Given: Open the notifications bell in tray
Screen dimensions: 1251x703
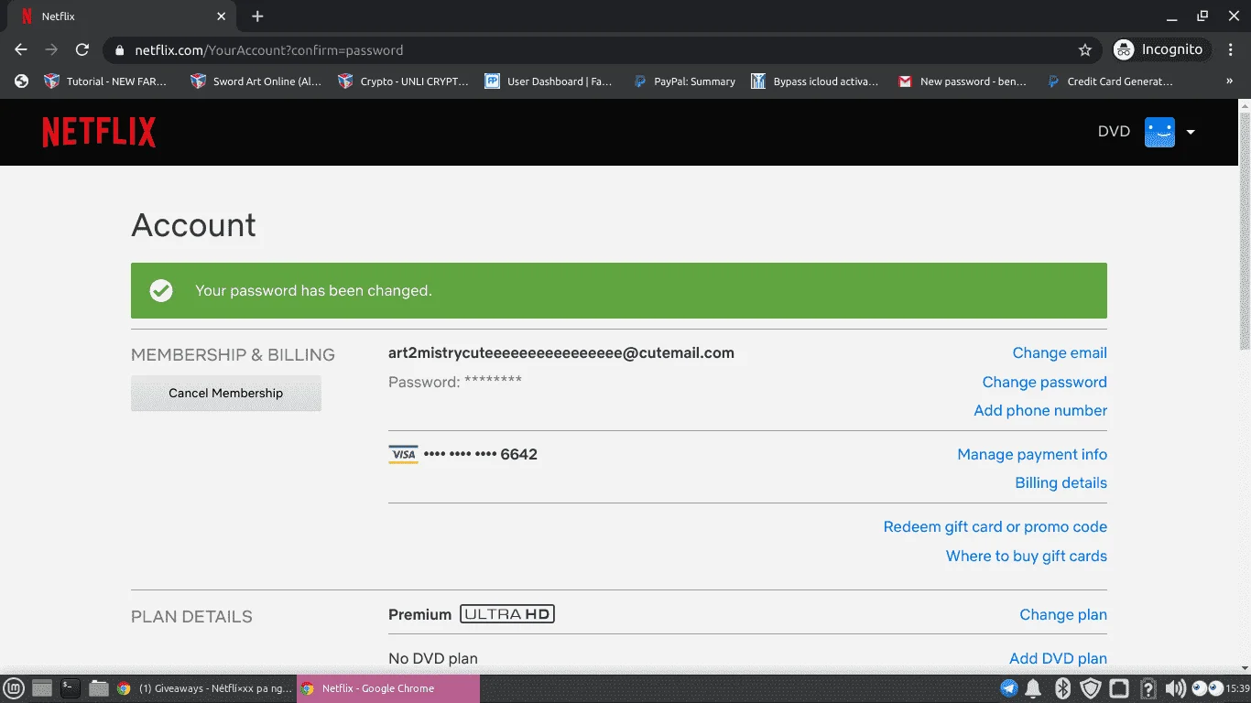Looking at the screenshot, I should click(1033, 688).
